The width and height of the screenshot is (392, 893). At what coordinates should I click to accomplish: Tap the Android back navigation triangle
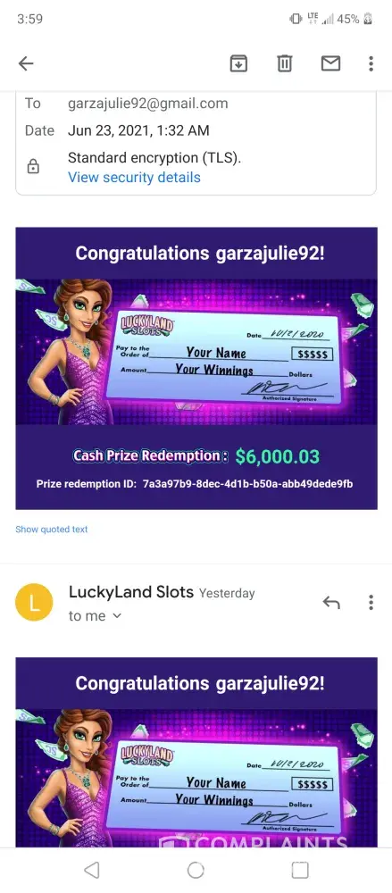tap(91, 870)
